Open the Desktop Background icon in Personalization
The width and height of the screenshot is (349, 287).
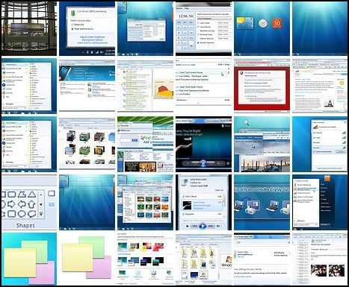pyautogui.click(x=123, y=274)
